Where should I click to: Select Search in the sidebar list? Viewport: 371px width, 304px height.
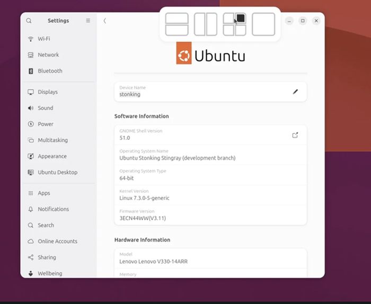tap(59, 225)
